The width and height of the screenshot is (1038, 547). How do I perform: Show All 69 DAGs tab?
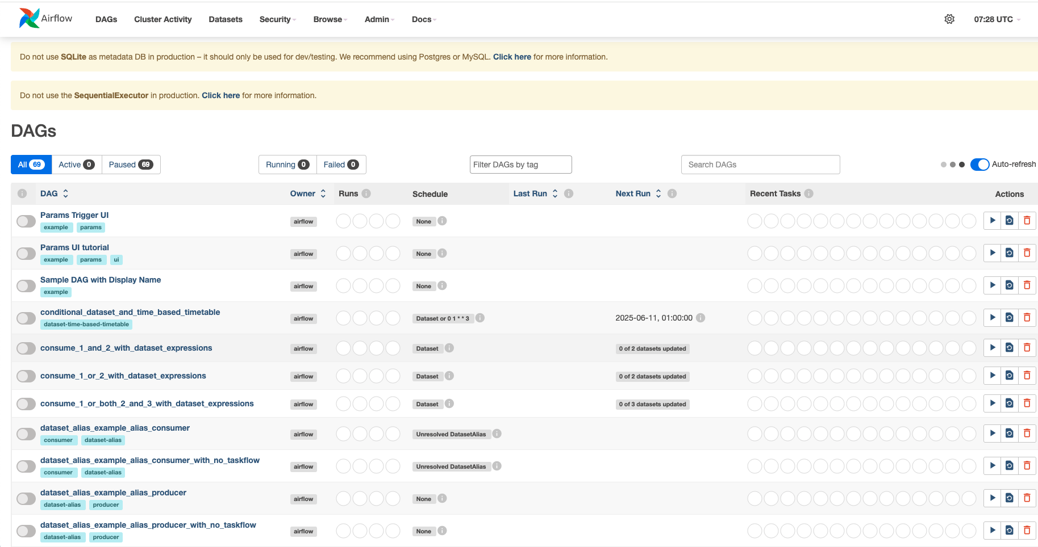click(31, 165)
